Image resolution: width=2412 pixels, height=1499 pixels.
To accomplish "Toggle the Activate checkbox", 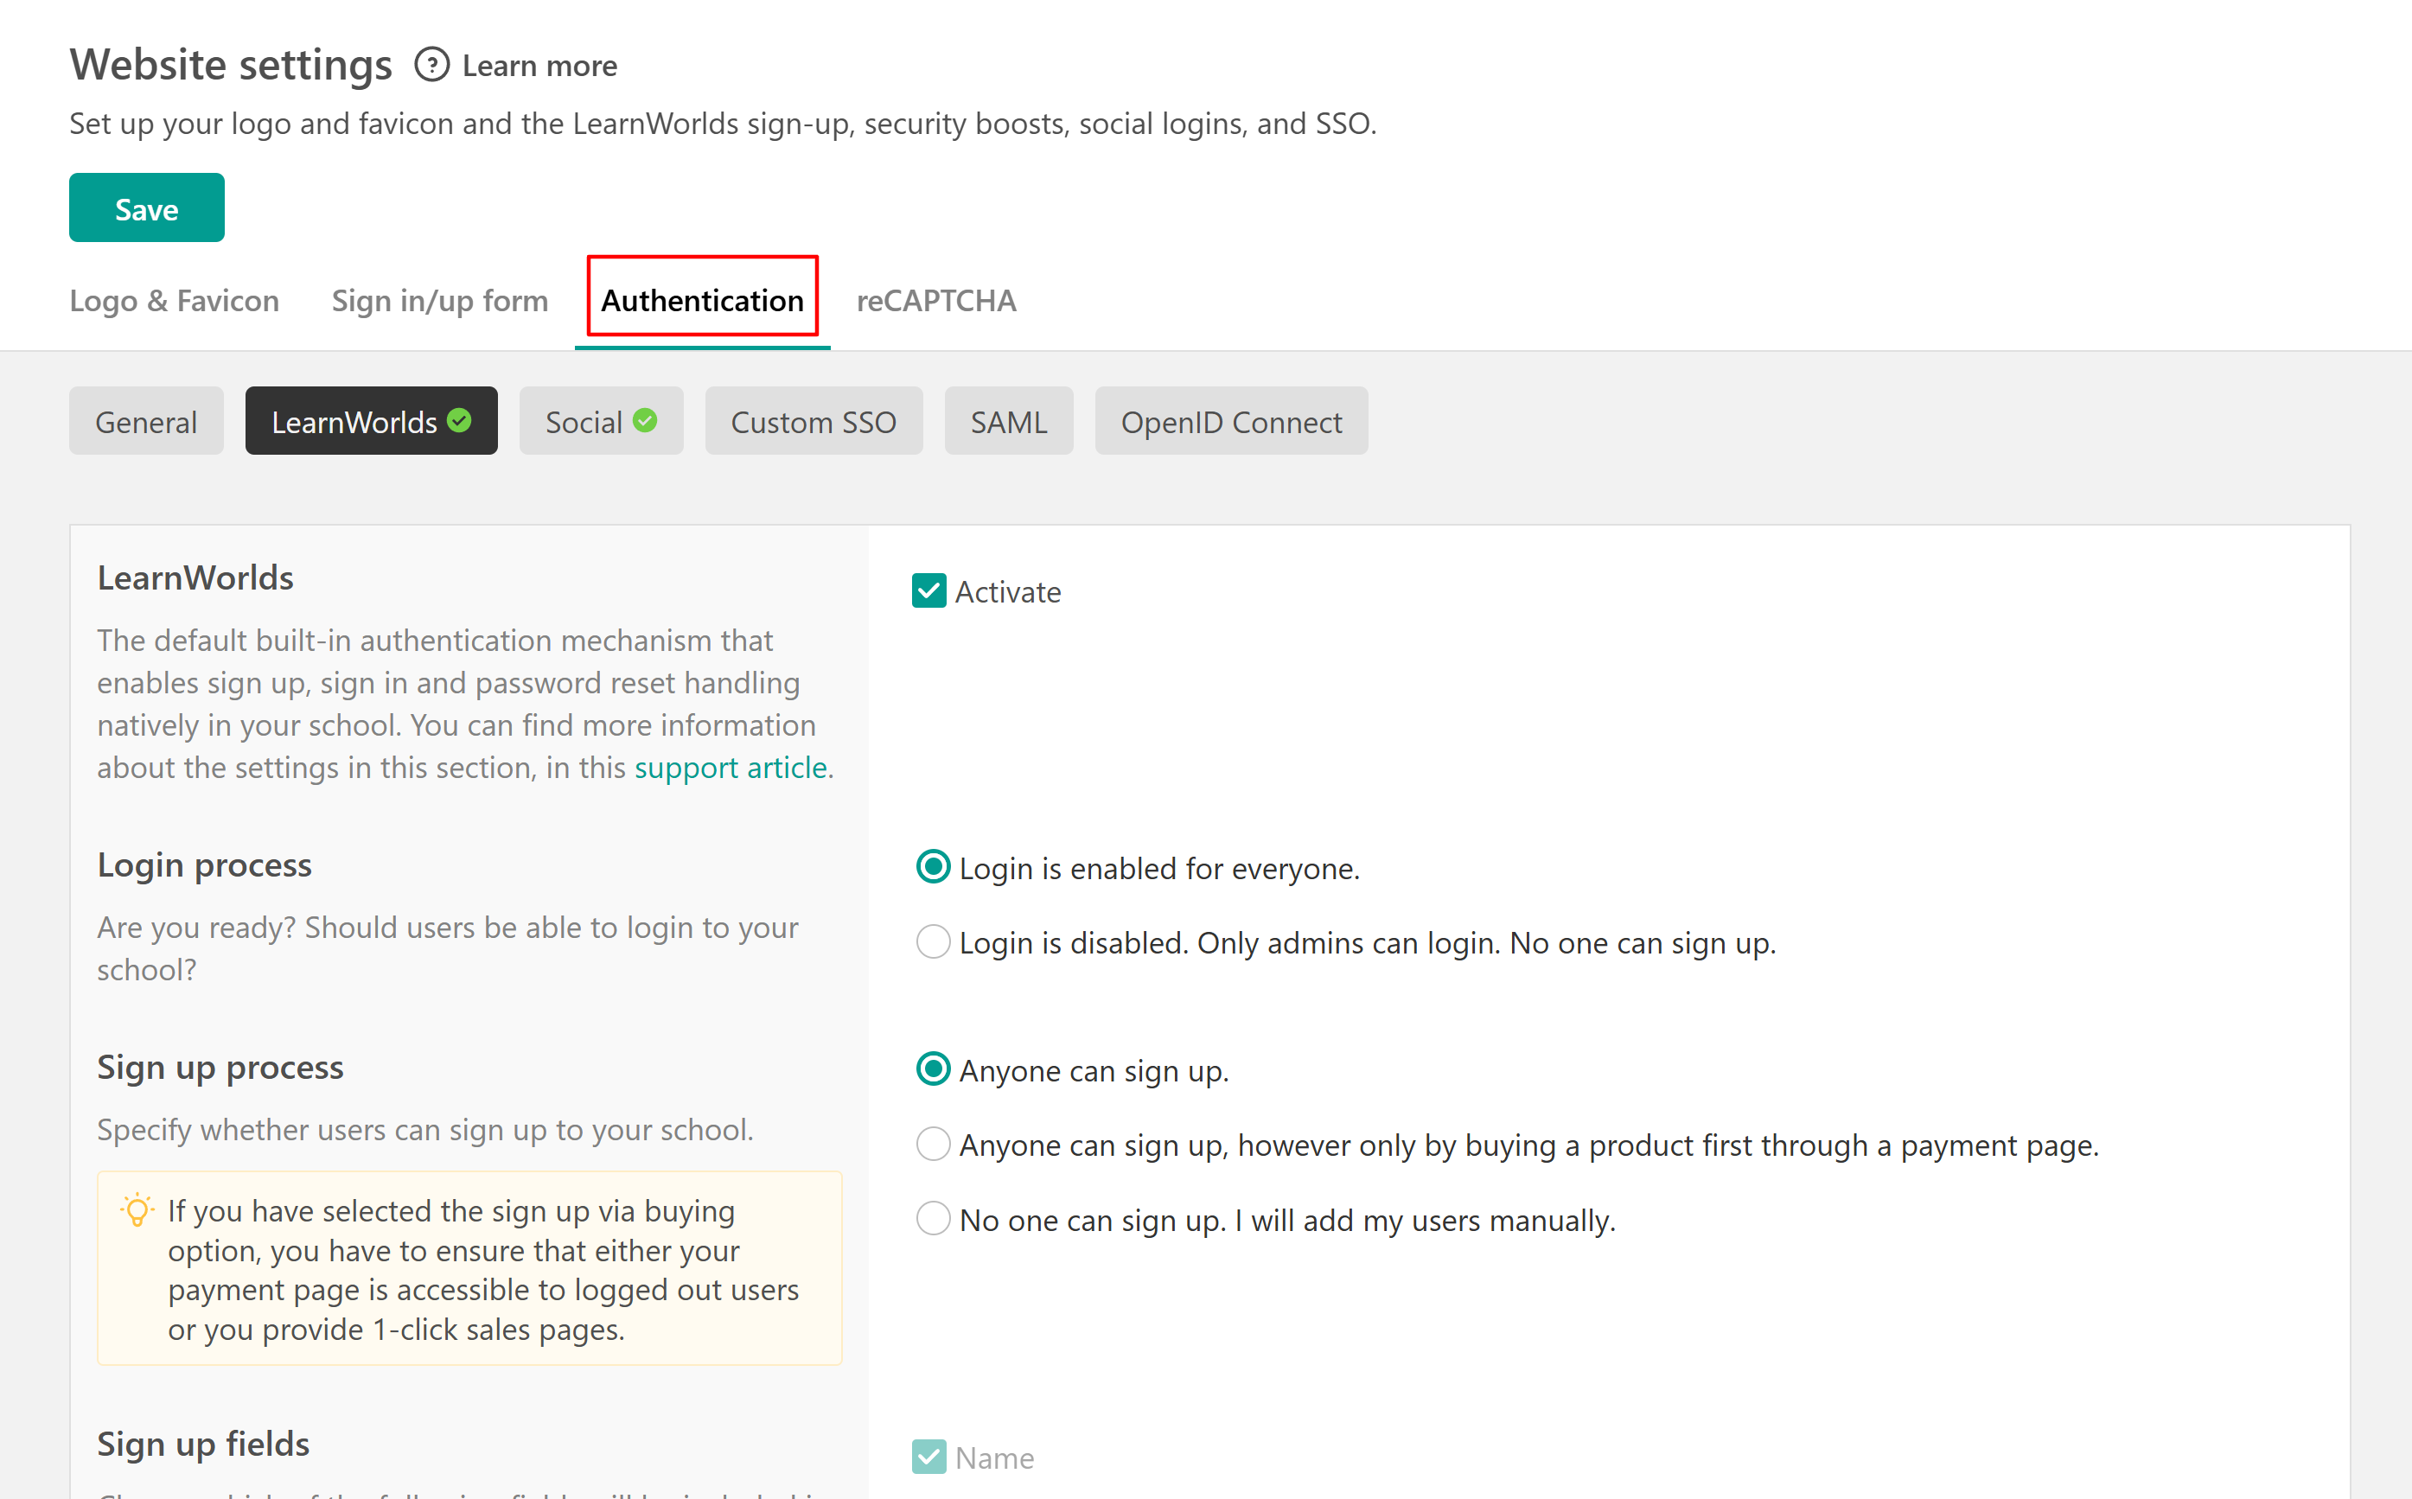I will pyautogui.click(x=928, y=591).
